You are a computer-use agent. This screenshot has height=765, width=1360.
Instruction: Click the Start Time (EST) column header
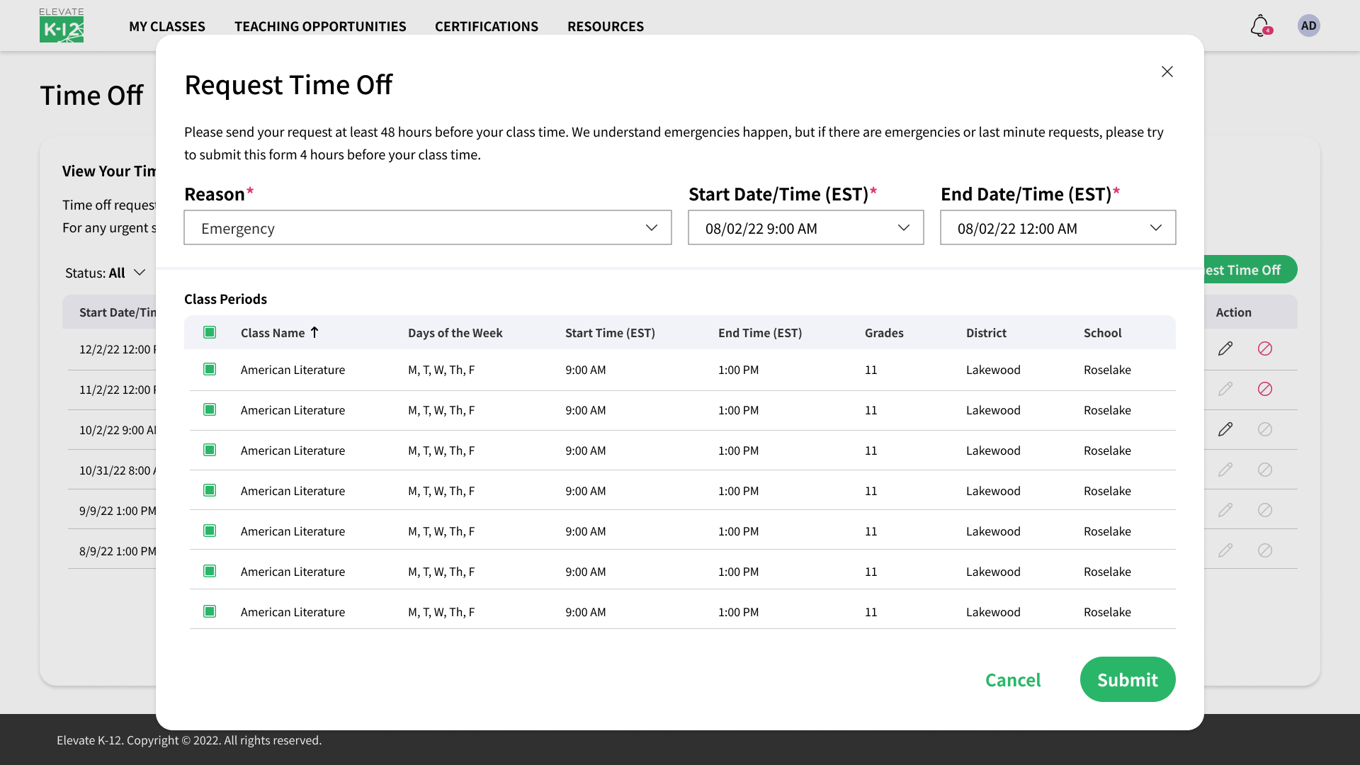pos(610,333)
